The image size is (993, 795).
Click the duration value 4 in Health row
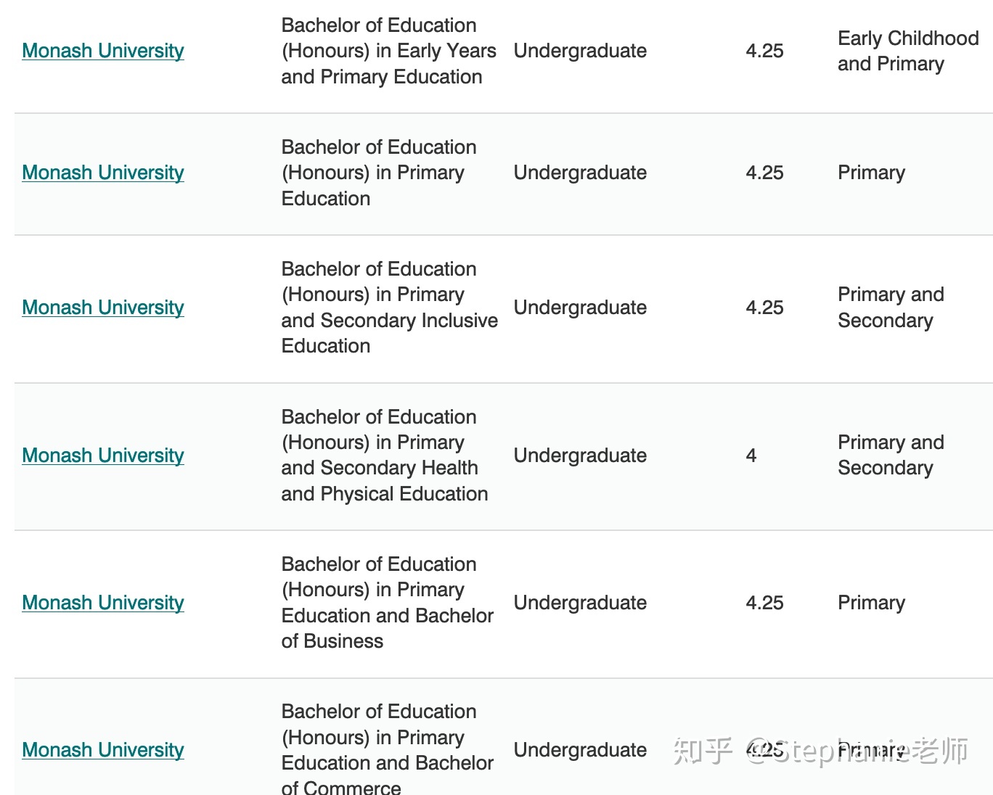click(751, 456)
